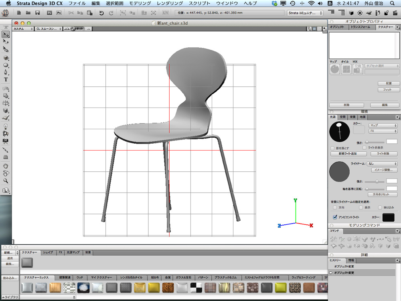
Task: Open the library path dropdown beside ライブラリ
Action: click(48, 297)
